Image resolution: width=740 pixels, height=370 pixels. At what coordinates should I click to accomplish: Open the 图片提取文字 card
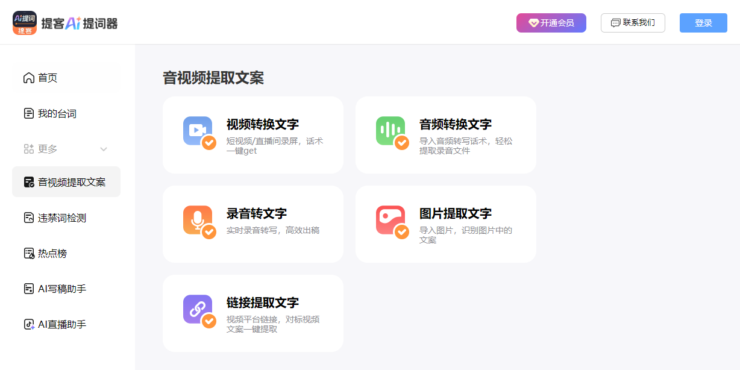click(x=446, y=224)
